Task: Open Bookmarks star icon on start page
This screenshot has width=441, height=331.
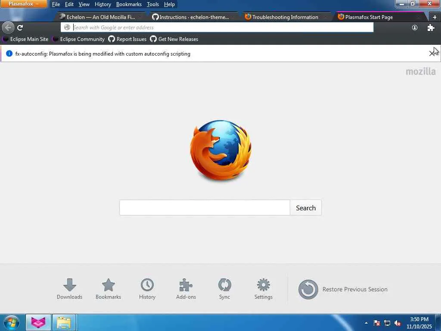Action: pos(108,289)
